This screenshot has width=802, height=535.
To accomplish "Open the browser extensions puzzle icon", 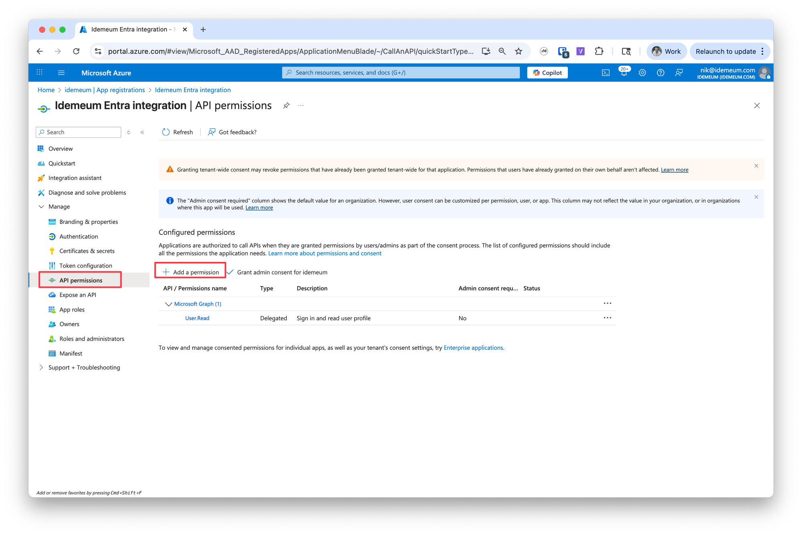I will pyautogui.click(x=599, y=51).
